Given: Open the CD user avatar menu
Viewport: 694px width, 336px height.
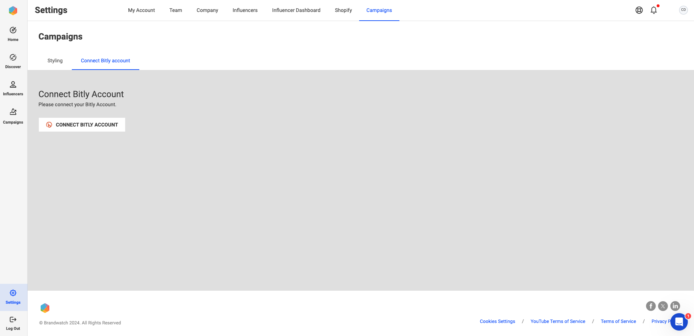Looking at the screenshot, I should tap(683, 10).
